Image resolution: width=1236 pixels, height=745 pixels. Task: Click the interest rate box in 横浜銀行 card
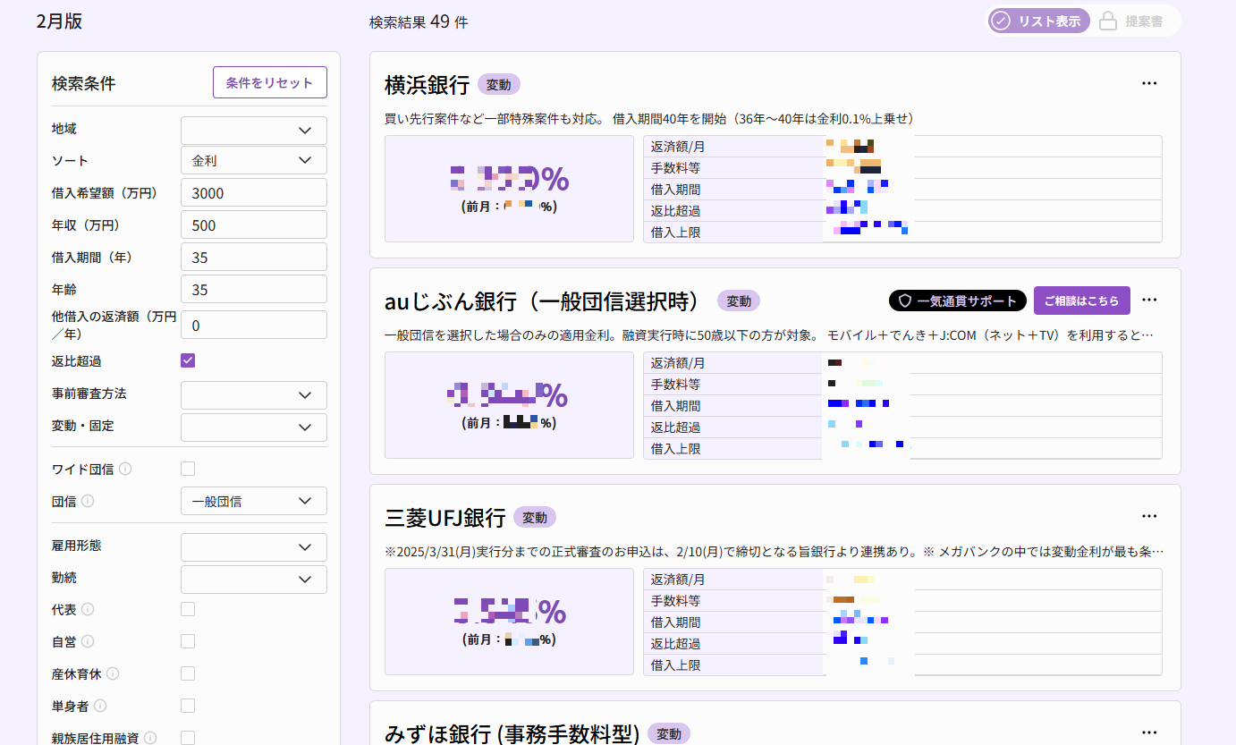pos(509,189)
